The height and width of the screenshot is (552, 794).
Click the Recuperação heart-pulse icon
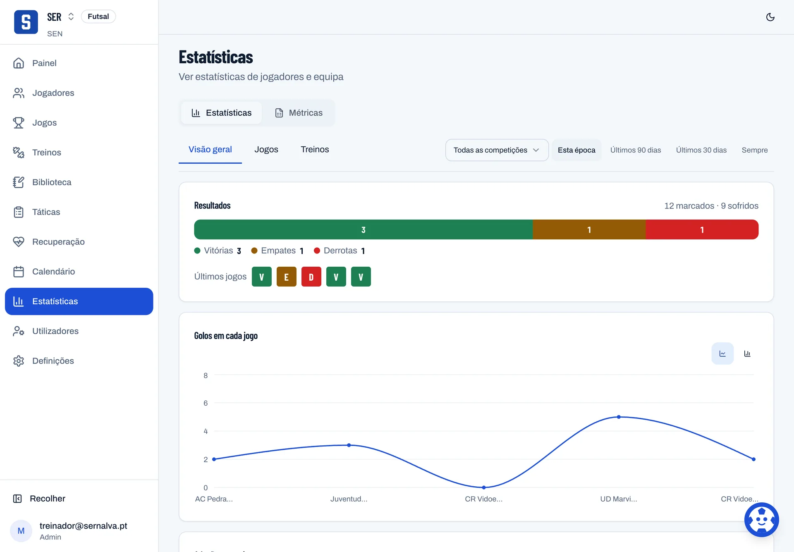coord(19,242)
